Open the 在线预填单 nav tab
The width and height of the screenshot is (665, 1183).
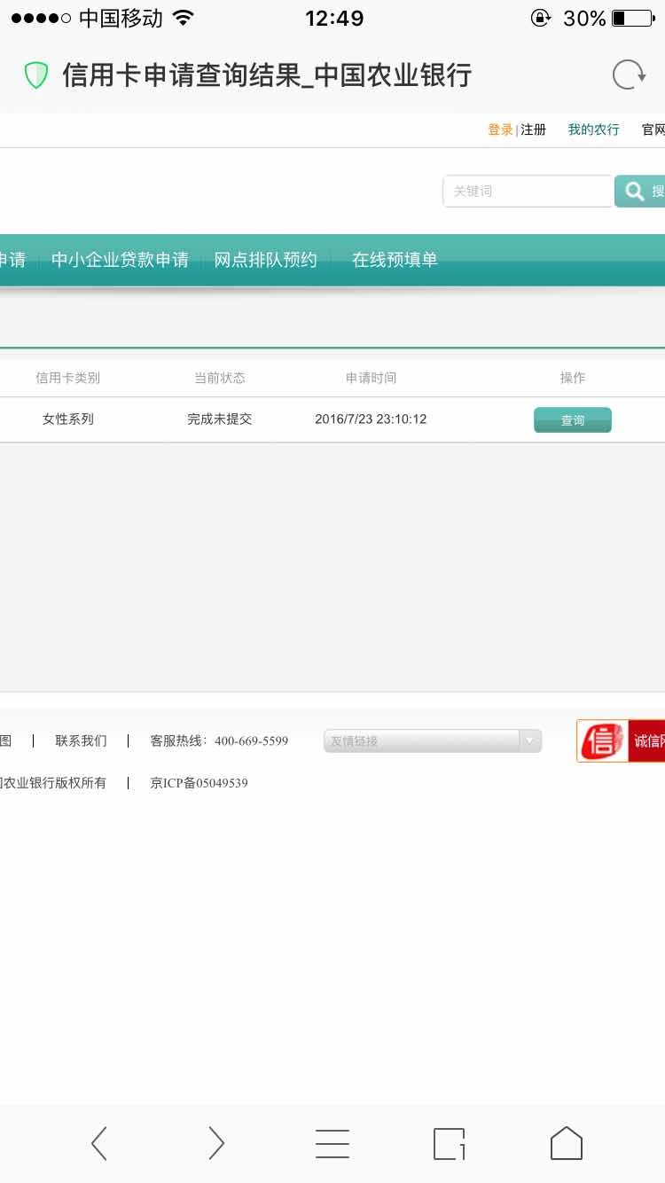click(395, 260)
